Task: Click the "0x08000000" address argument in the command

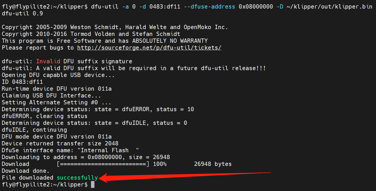Action: (x=256, y=7)
